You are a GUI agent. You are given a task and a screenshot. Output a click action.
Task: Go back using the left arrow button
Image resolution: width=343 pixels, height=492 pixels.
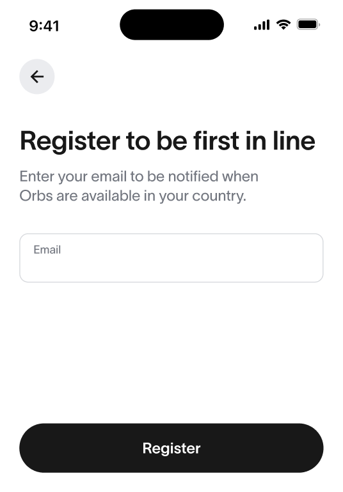coord(36,77)
